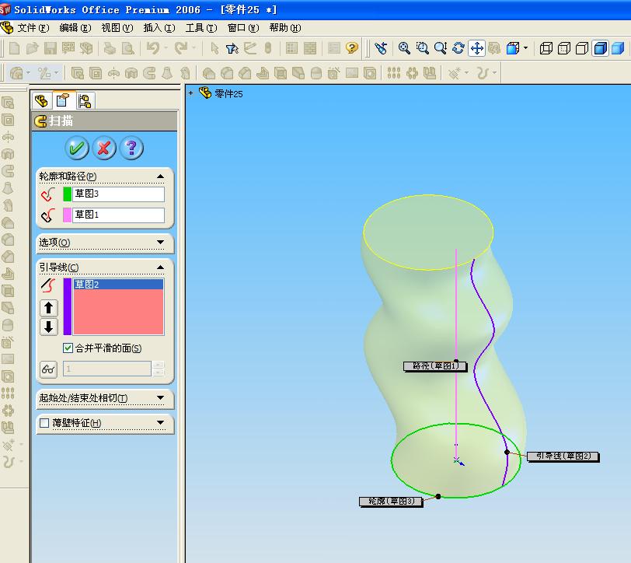Click the 路径(草图1) callout label
The width and height of the screenshot is (631, 563).
pyautogui.click(x=435, y=366)
